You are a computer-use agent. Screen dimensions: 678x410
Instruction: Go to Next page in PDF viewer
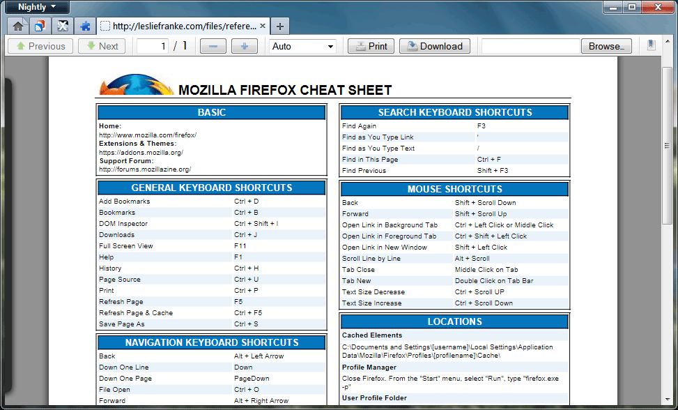tap(102, 46)
